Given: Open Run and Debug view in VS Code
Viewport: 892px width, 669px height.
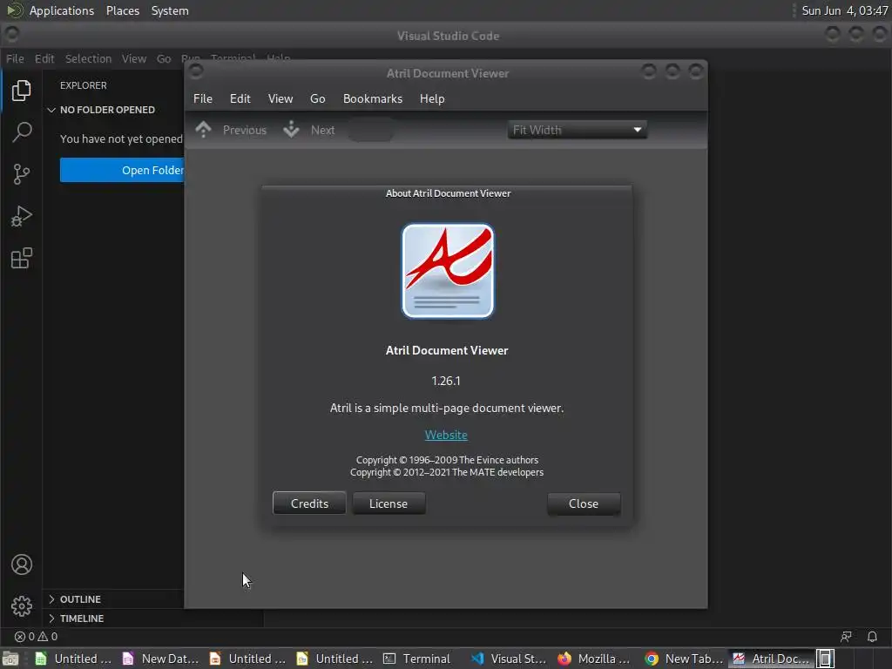Looking at the screenshot, I should click(x=21, y=216).
